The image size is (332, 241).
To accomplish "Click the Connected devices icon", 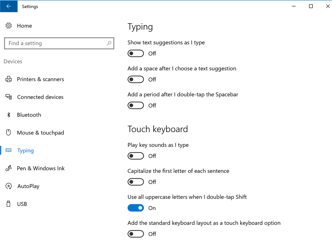I will (x=8, y=97).
